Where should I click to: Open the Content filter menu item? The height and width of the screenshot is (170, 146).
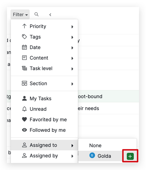click(x=44, y=58)
